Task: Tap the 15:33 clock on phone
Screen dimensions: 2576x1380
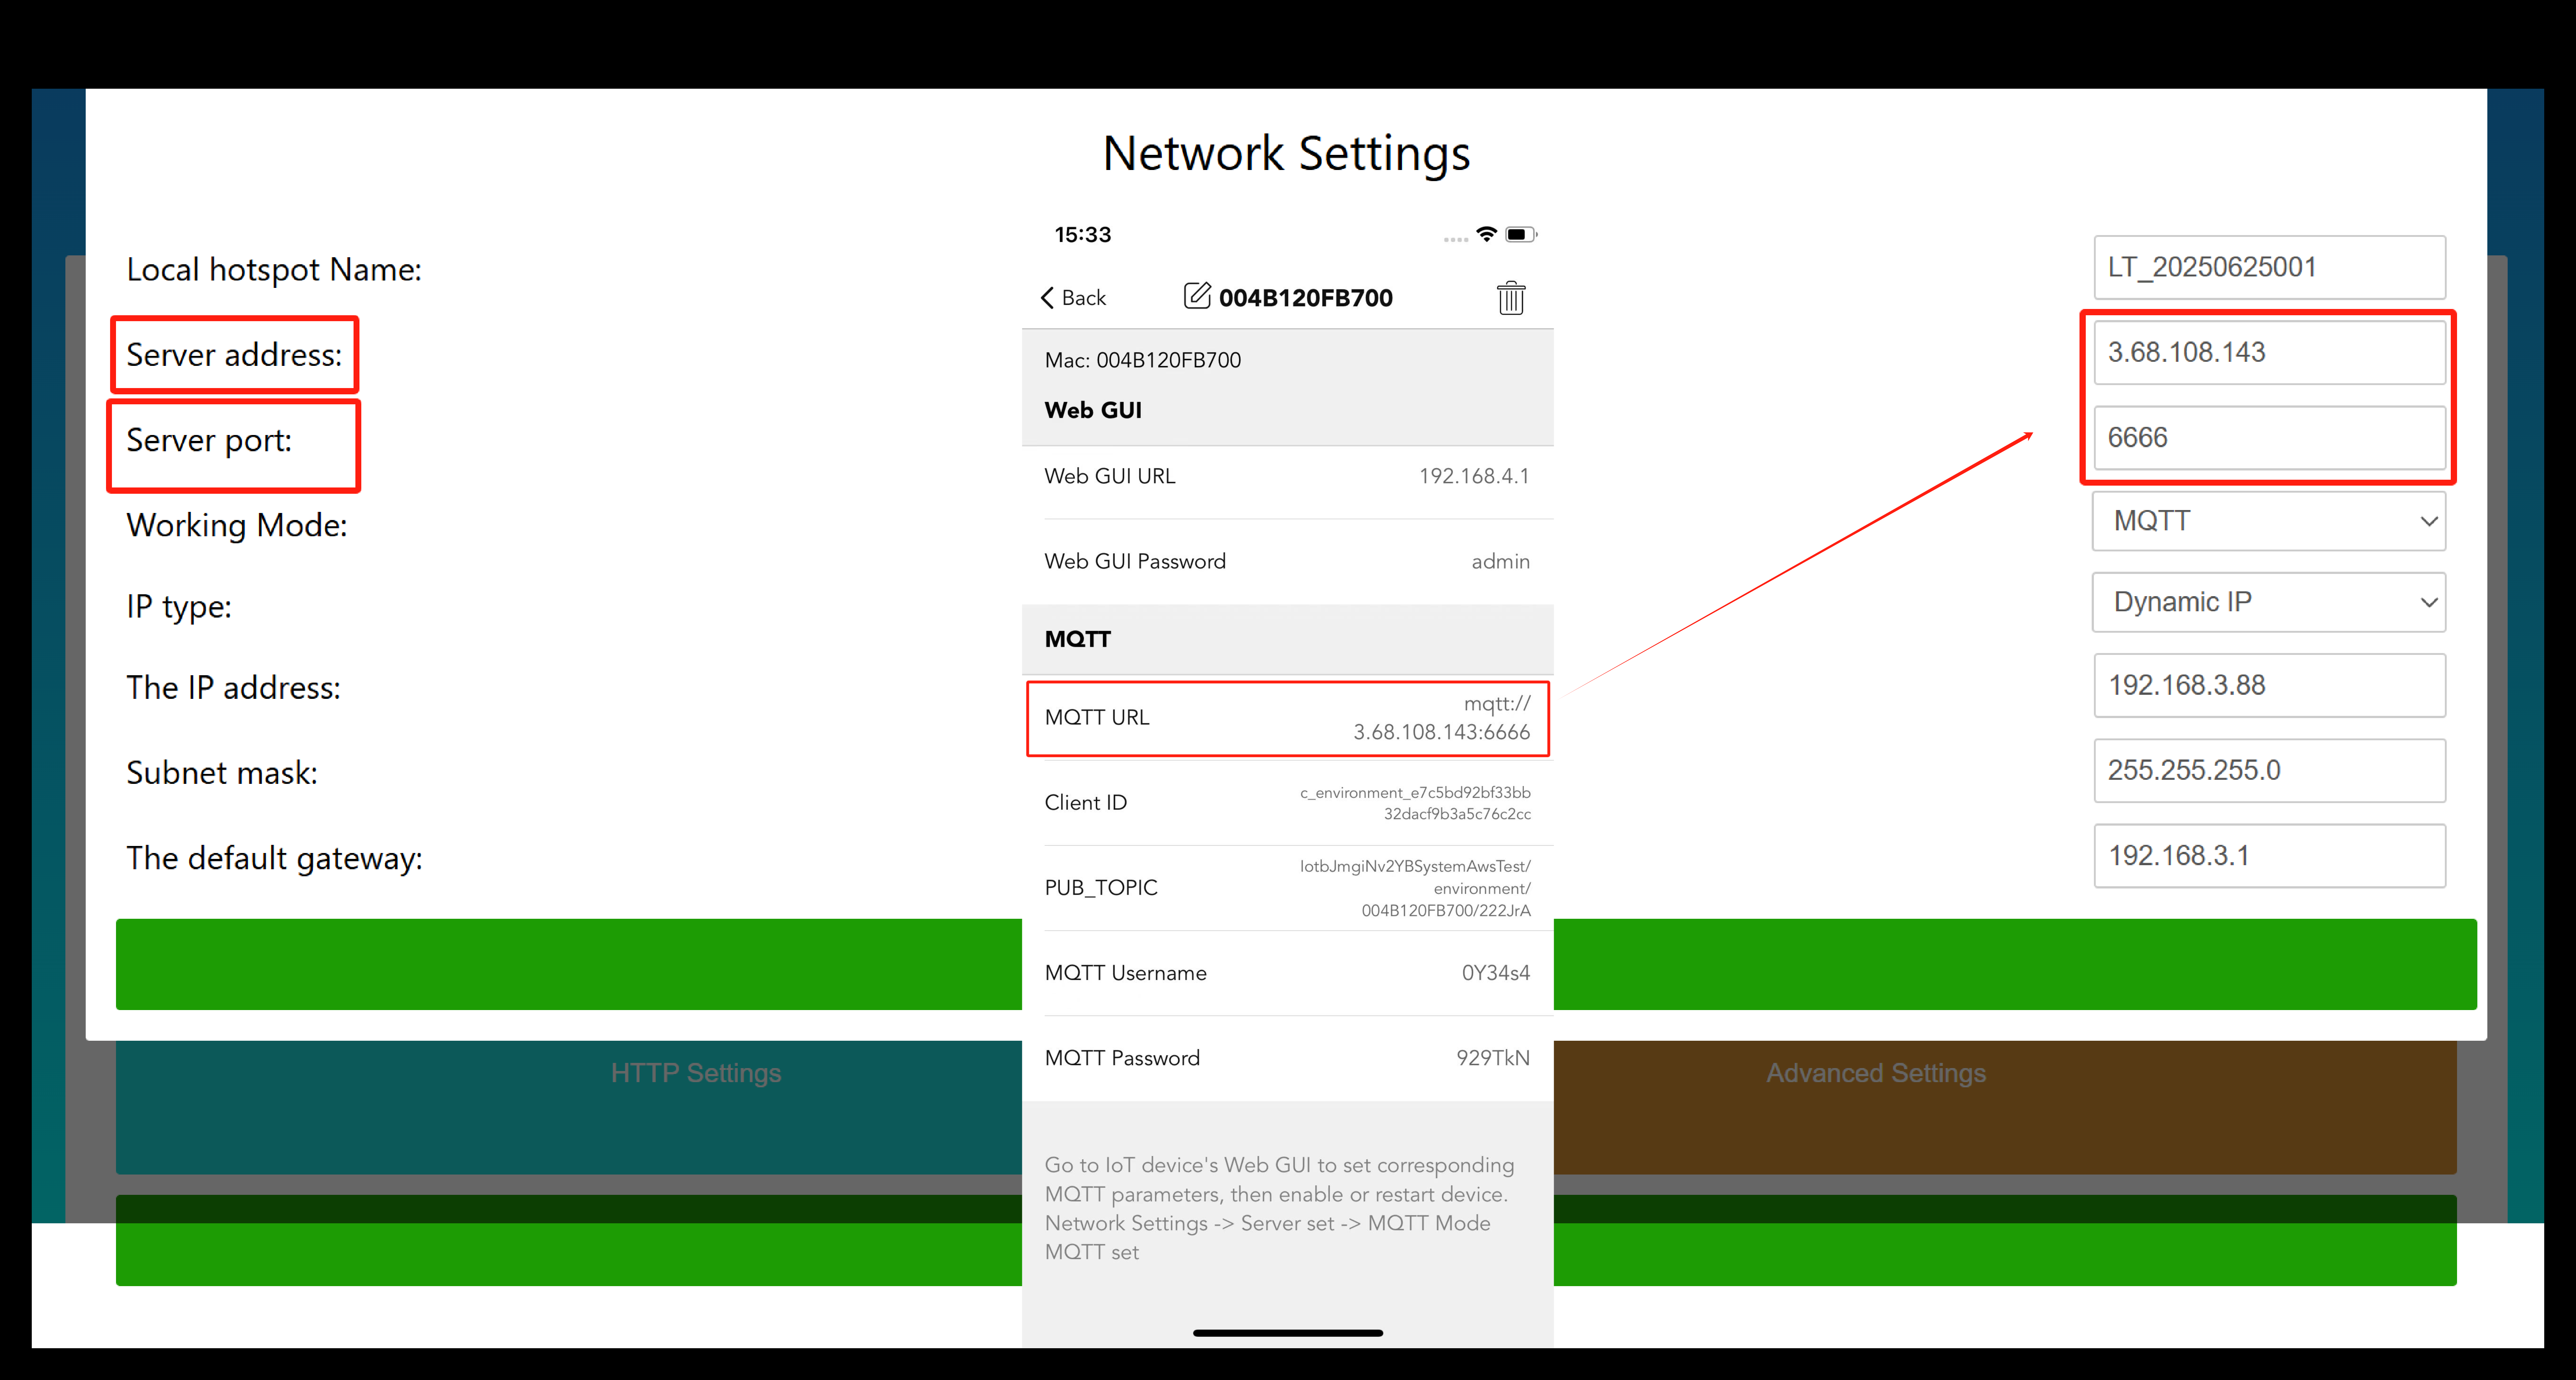Action: click(1083, 235)
